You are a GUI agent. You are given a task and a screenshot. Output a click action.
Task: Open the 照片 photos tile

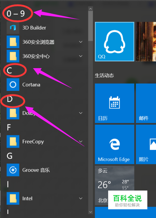pyautogui.click(x=146, y=144)
